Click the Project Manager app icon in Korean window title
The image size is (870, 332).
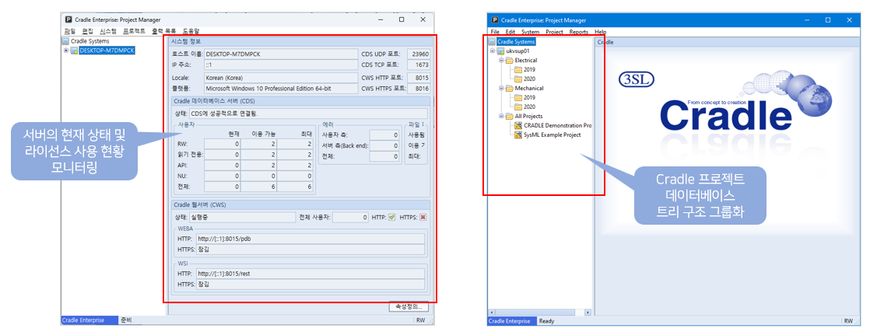68,19
